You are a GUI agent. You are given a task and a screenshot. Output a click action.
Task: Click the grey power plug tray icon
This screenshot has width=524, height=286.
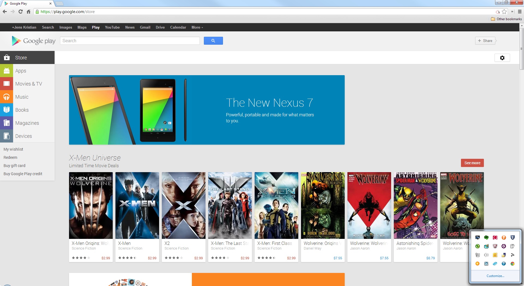(513, 246)
